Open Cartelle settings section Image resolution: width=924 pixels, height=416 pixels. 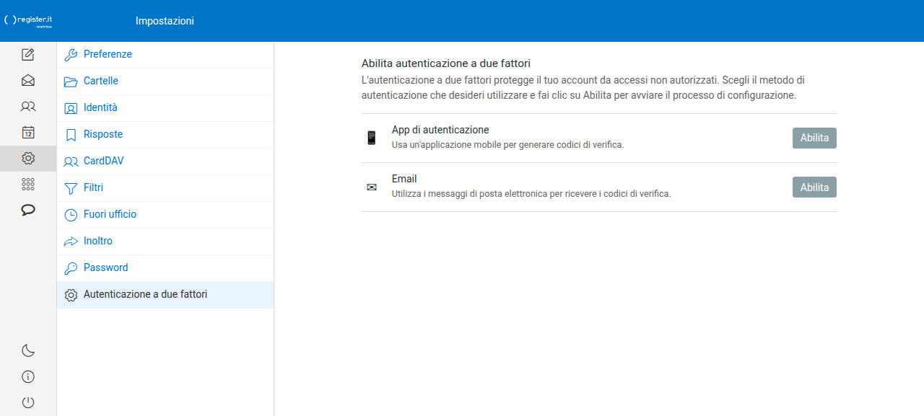point(165,81)
